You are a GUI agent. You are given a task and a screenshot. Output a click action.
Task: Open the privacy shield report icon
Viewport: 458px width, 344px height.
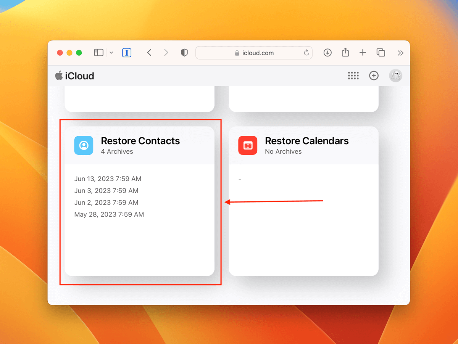coord(184,53)
